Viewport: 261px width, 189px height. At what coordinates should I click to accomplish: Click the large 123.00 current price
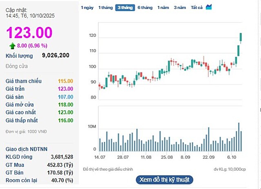pos(29,33)
